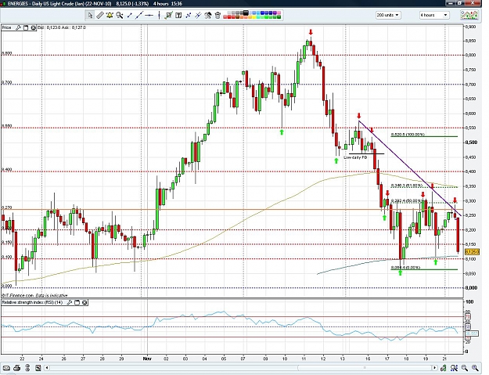Pick the purple color swatch
489x375 pixels.
[x=275, y=13]
